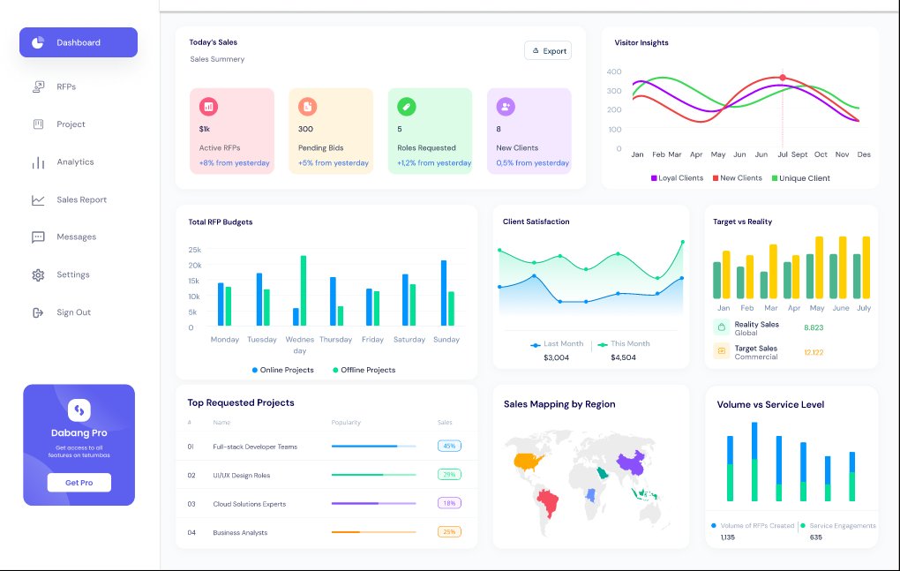
Task: Open the Messages panel
Action: pyautogui.click(x=37, y=237)
